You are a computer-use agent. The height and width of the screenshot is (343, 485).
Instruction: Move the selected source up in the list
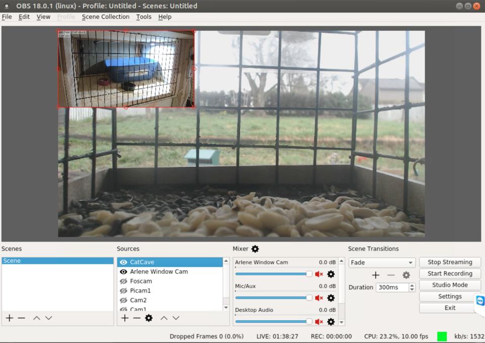point(164,318)
